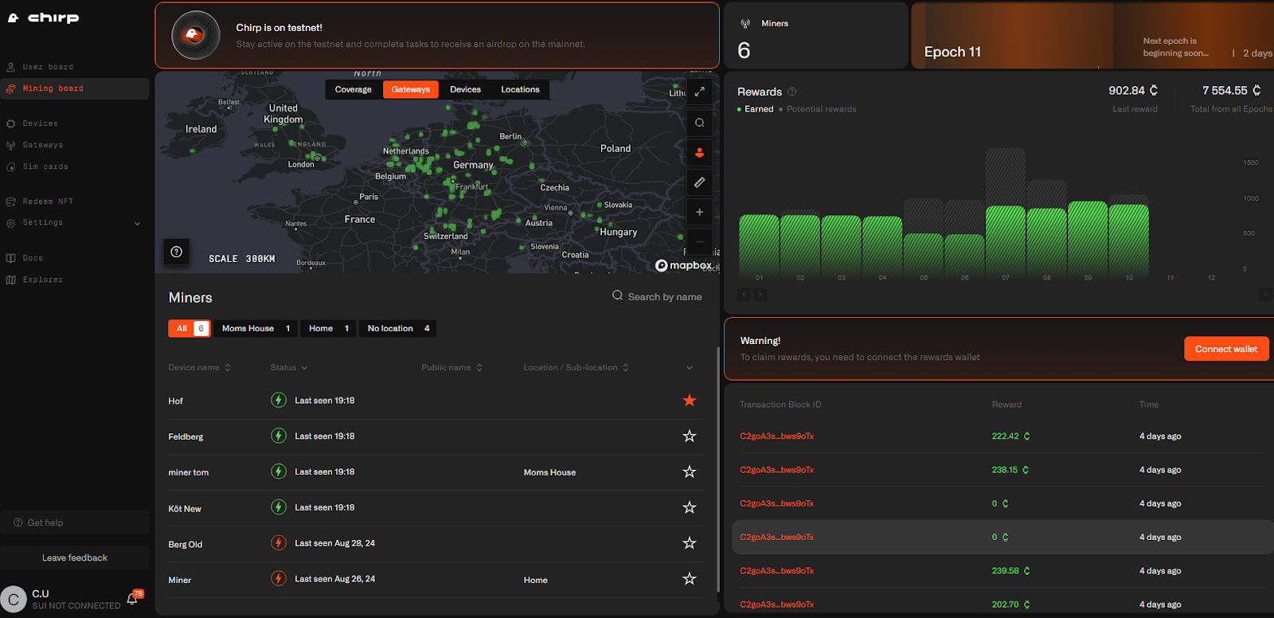
Task: Open Mining board in sidebar
Action: click(x=75, y=88)
